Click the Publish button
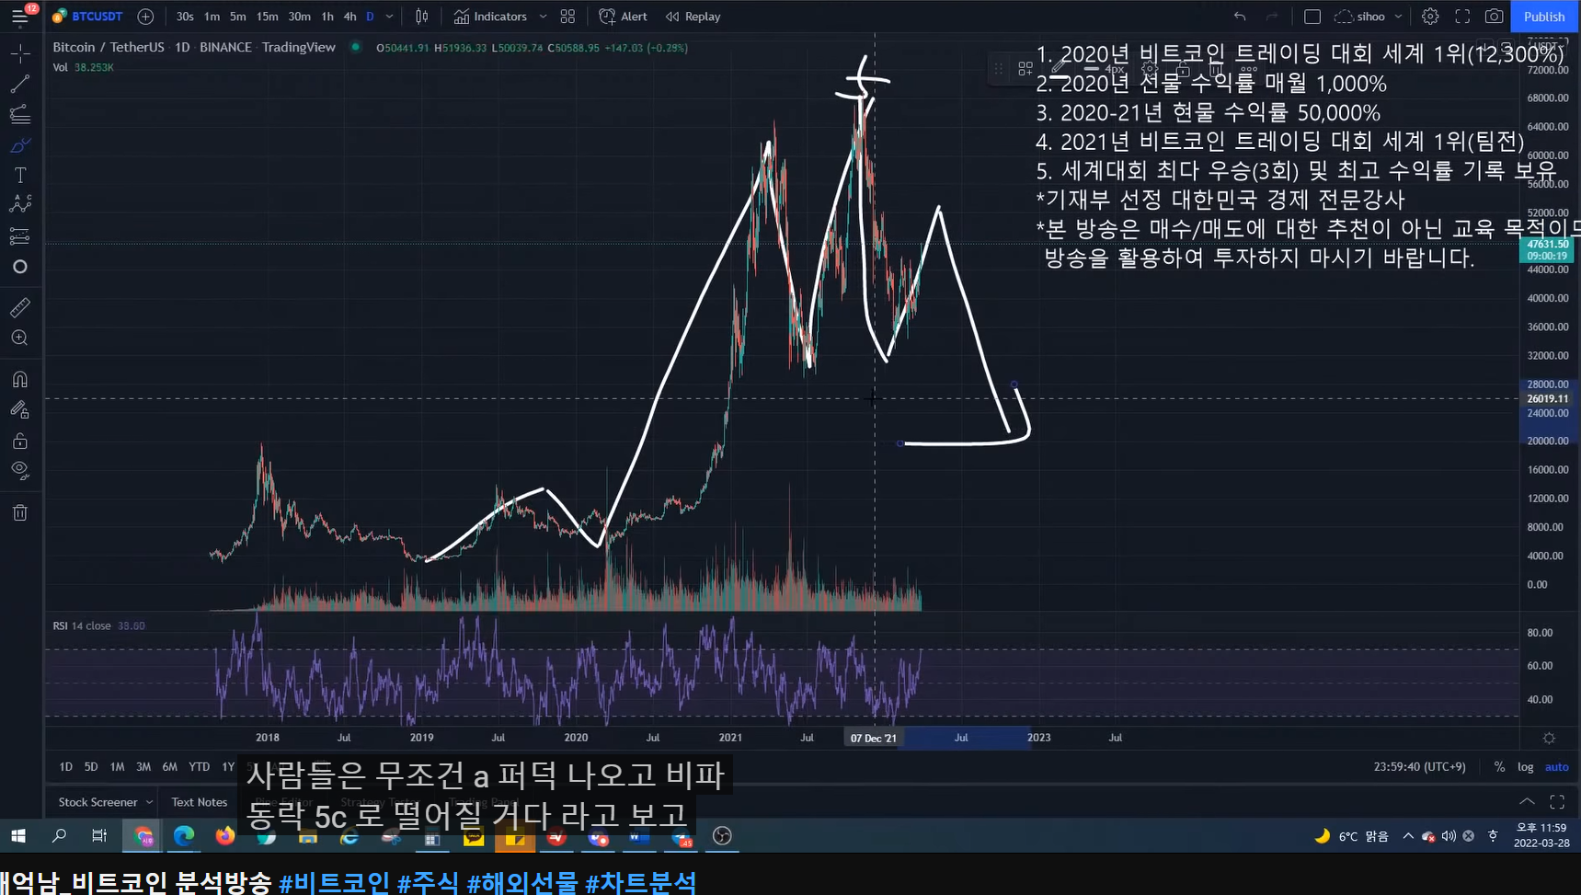Viewport: 1581px width, 895px height. pyautogui.click(x=1544, y=17)
